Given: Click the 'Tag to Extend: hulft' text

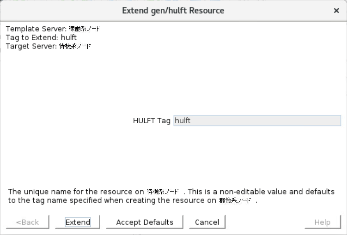Looking at the screenshot, I should point(41,37).
